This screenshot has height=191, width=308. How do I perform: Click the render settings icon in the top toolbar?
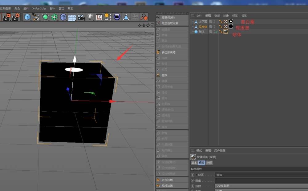pos(15,18)
